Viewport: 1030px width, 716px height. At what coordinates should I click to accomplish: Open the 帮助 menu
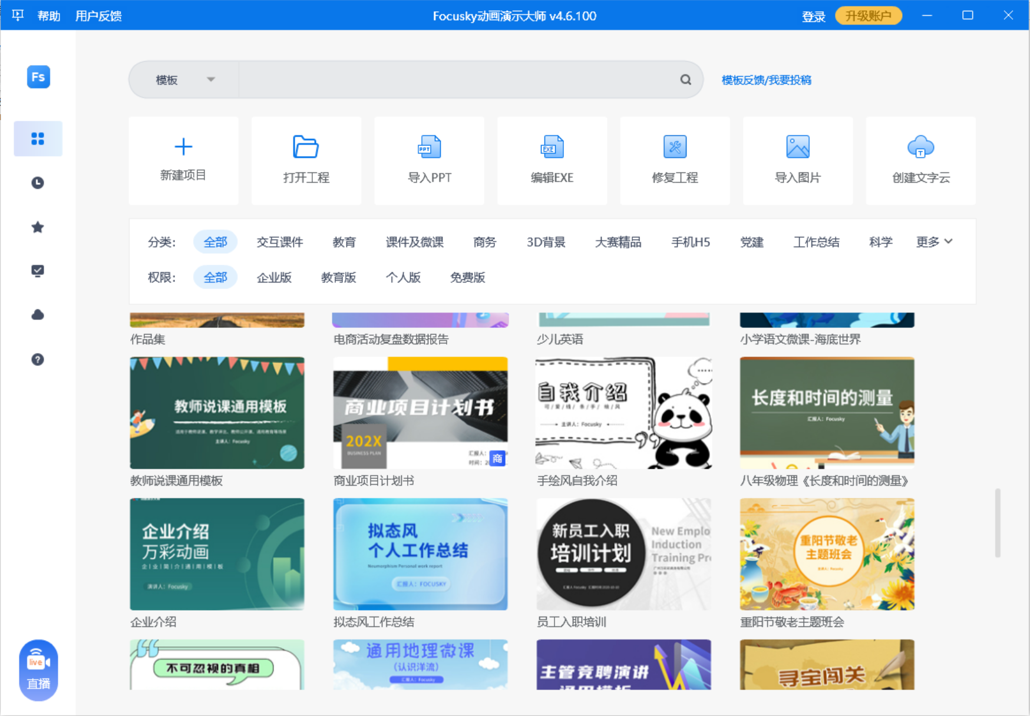pyautogui.click(x=49, y=16)
